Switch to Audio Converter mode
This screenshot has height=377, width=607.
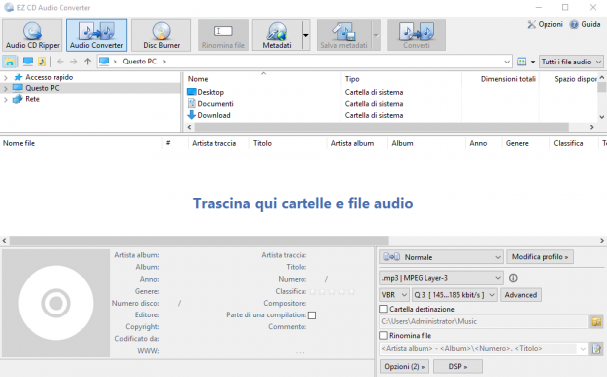[96, 36]
